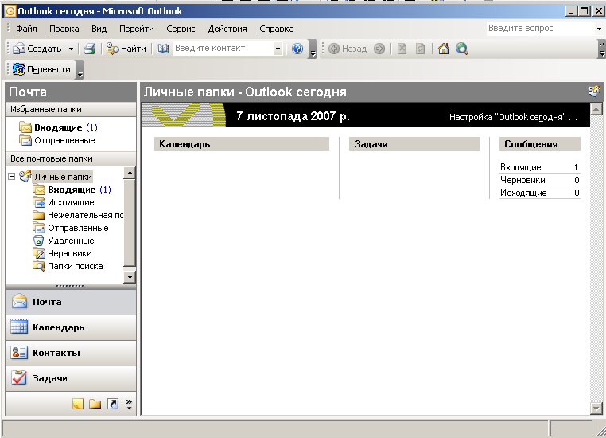This screenshot has height=438, width=606.
Task: Switch to the Почта navigation pane
Action: coord(71,302)
